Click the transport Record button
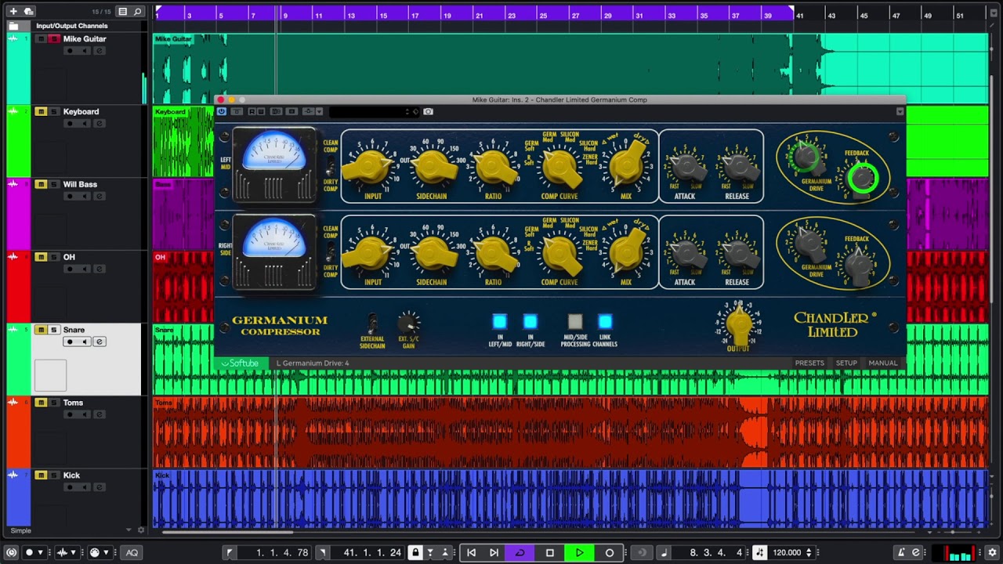Viewport: 1003px width, 564px height. (x=609, y=553)
